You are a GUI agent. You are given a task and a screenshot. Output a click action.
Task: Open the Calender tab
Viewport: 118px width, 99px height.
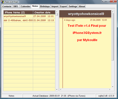tap(25, 6)
